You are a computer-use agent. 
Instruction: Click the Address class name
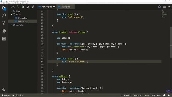[63, 76]
